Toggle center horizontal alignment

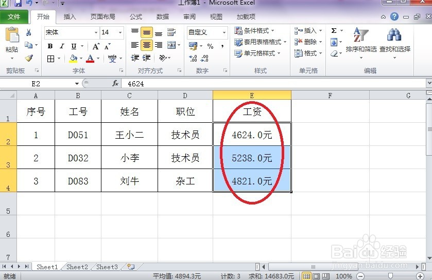[x=147, y=45]
